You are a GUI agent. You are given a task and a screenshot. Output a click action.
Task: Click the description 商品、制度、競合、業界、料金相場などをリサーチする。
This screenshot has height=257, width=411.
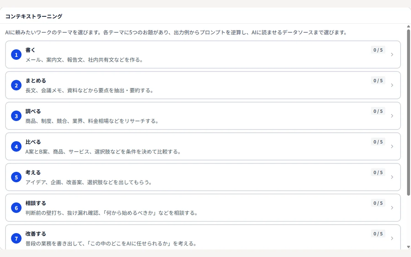92,121
